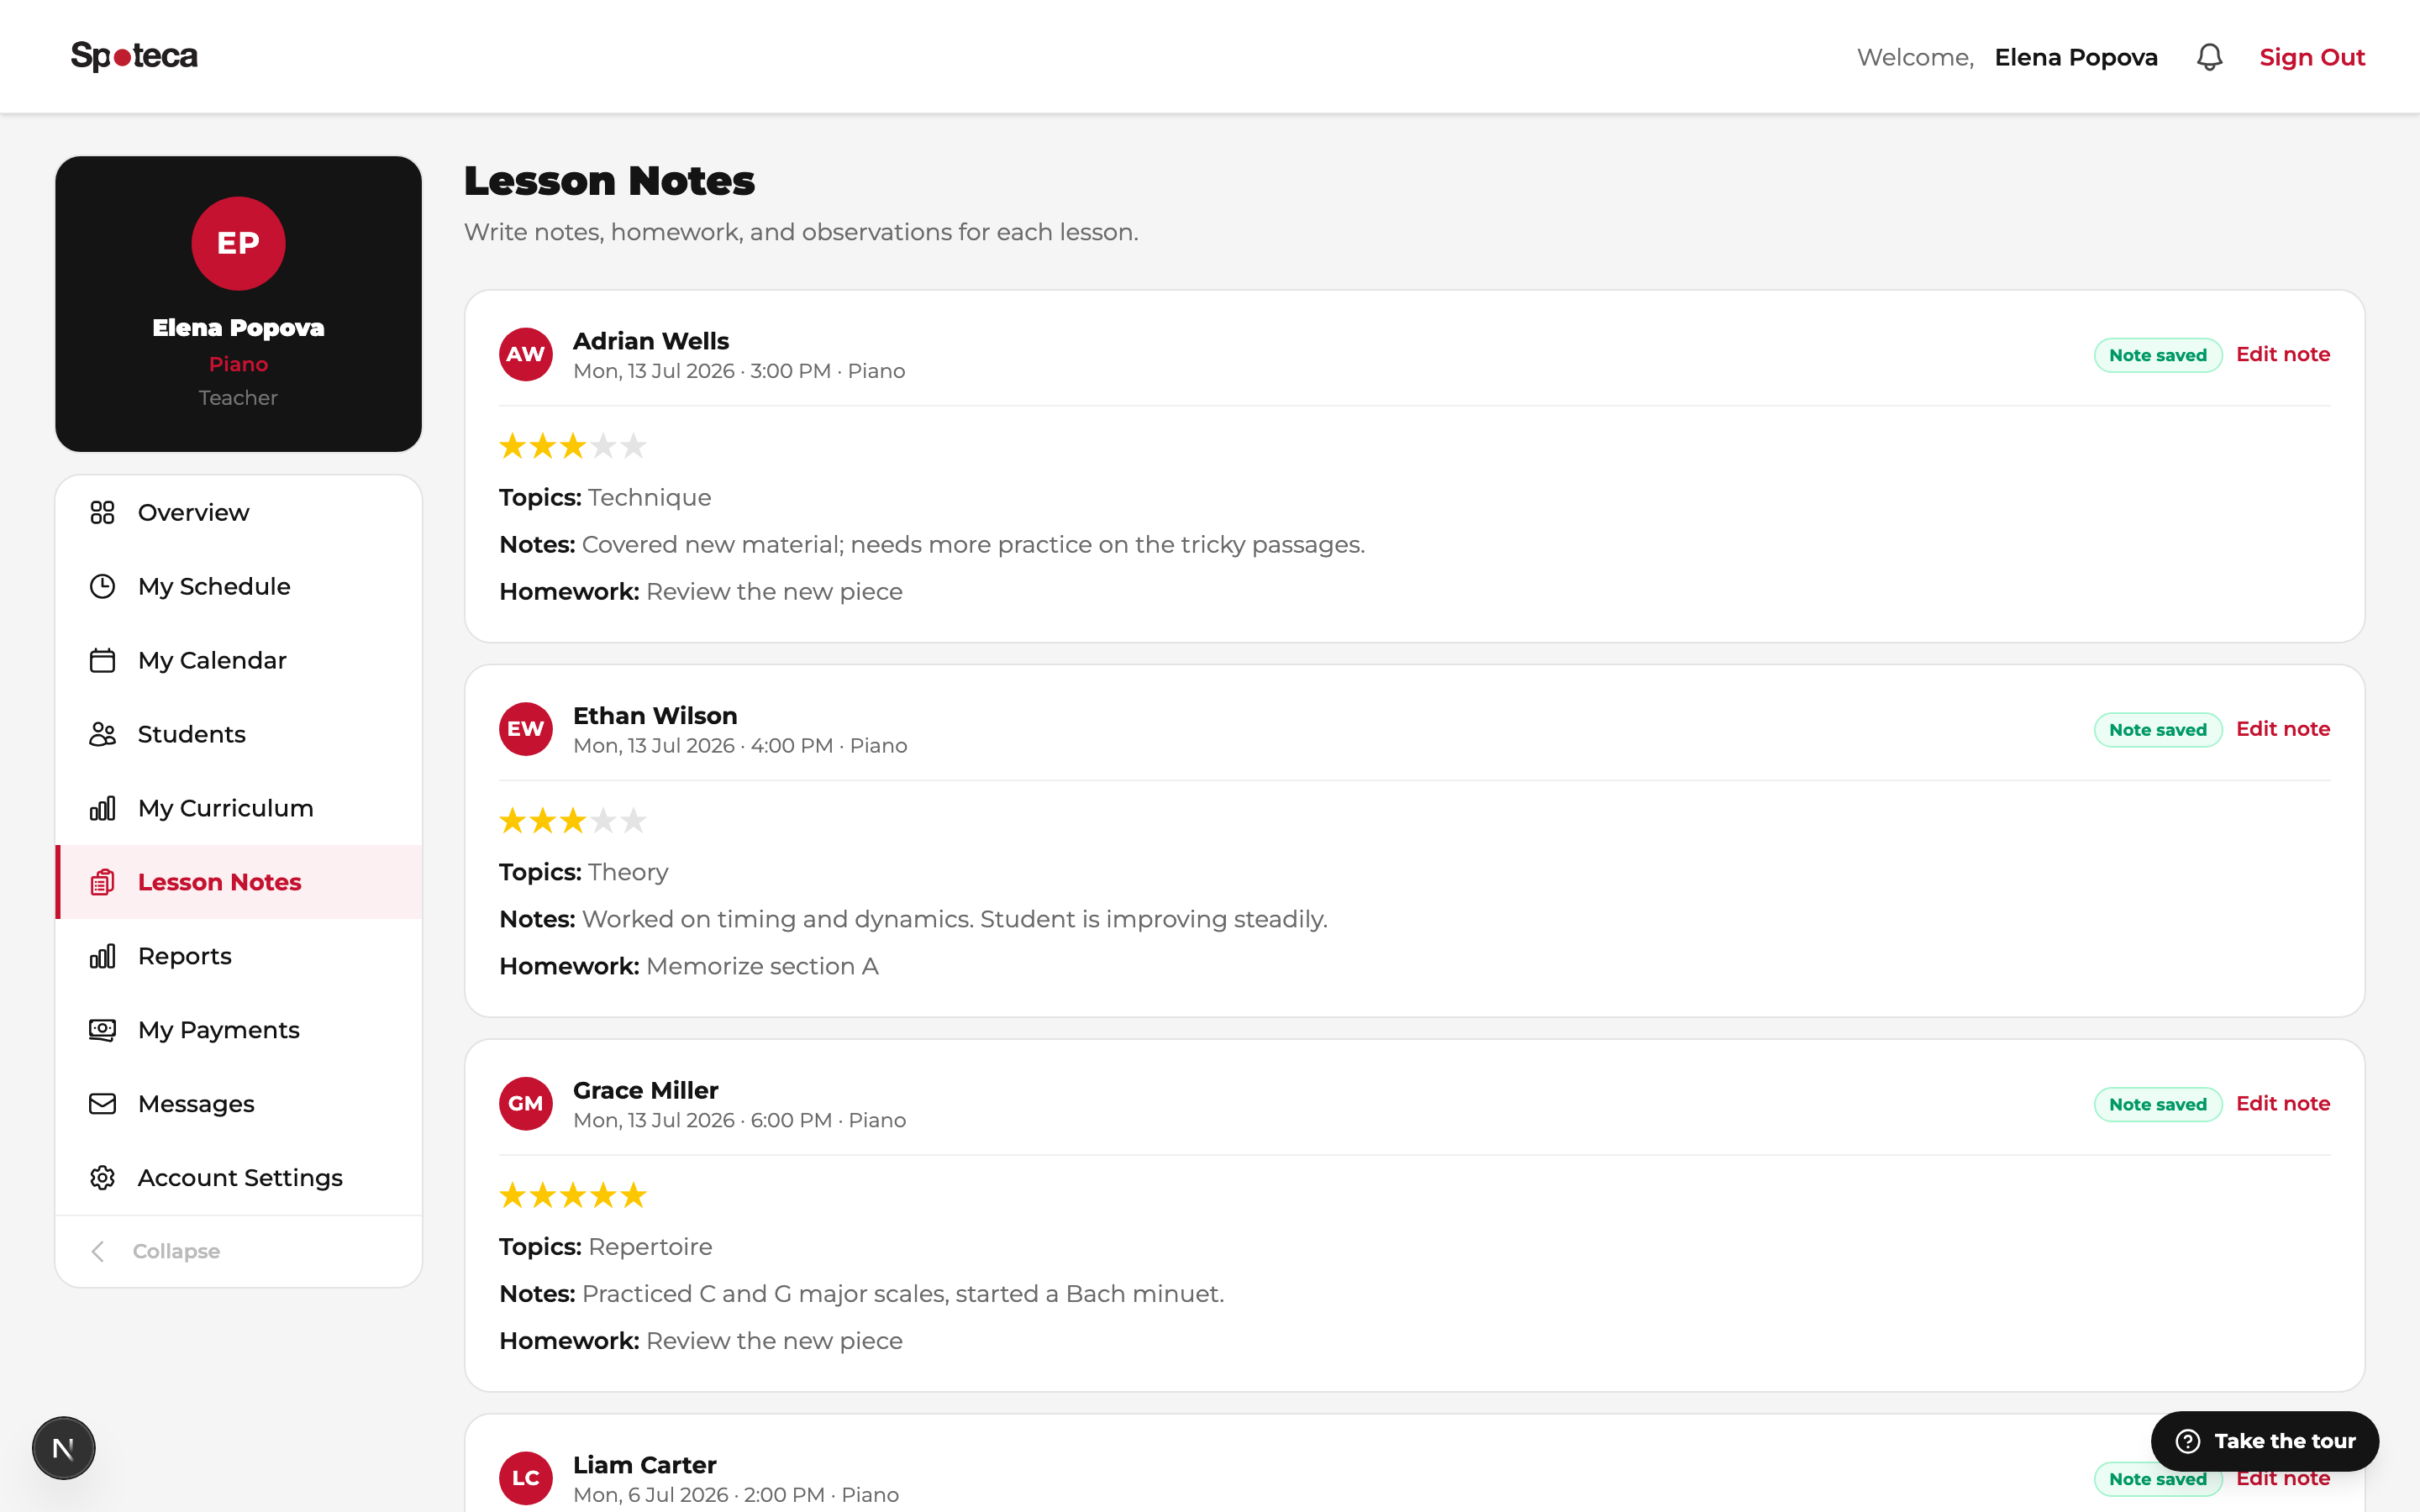Click 'Mon, 13 Jul 2026 · 4:00 PM · Piano'
The width and height of the screenshot is (2420, 1512).
point(740,746)
